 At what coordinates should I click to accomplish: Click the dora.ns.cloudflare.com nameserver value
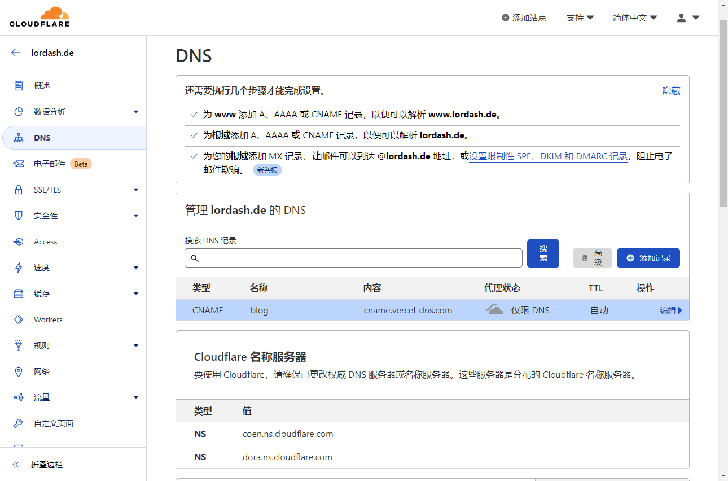click(x=287, y=457)
